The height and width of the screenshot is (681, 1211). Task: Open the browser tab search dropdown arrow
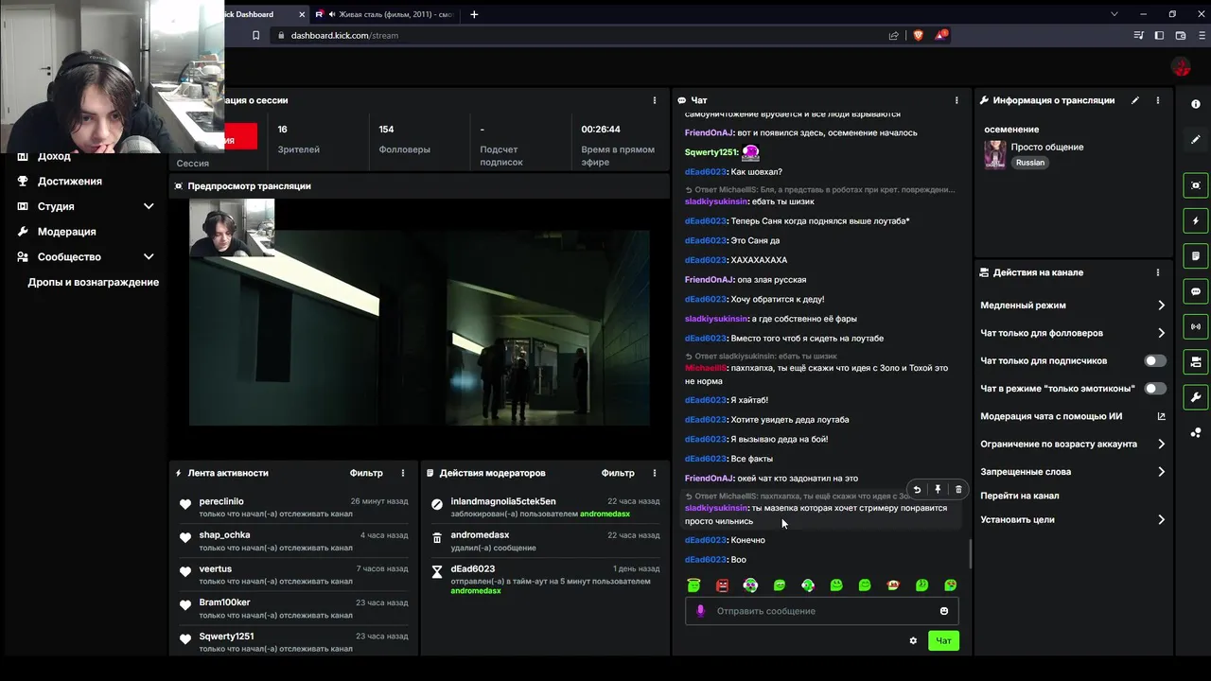(x=1114, y=14)
